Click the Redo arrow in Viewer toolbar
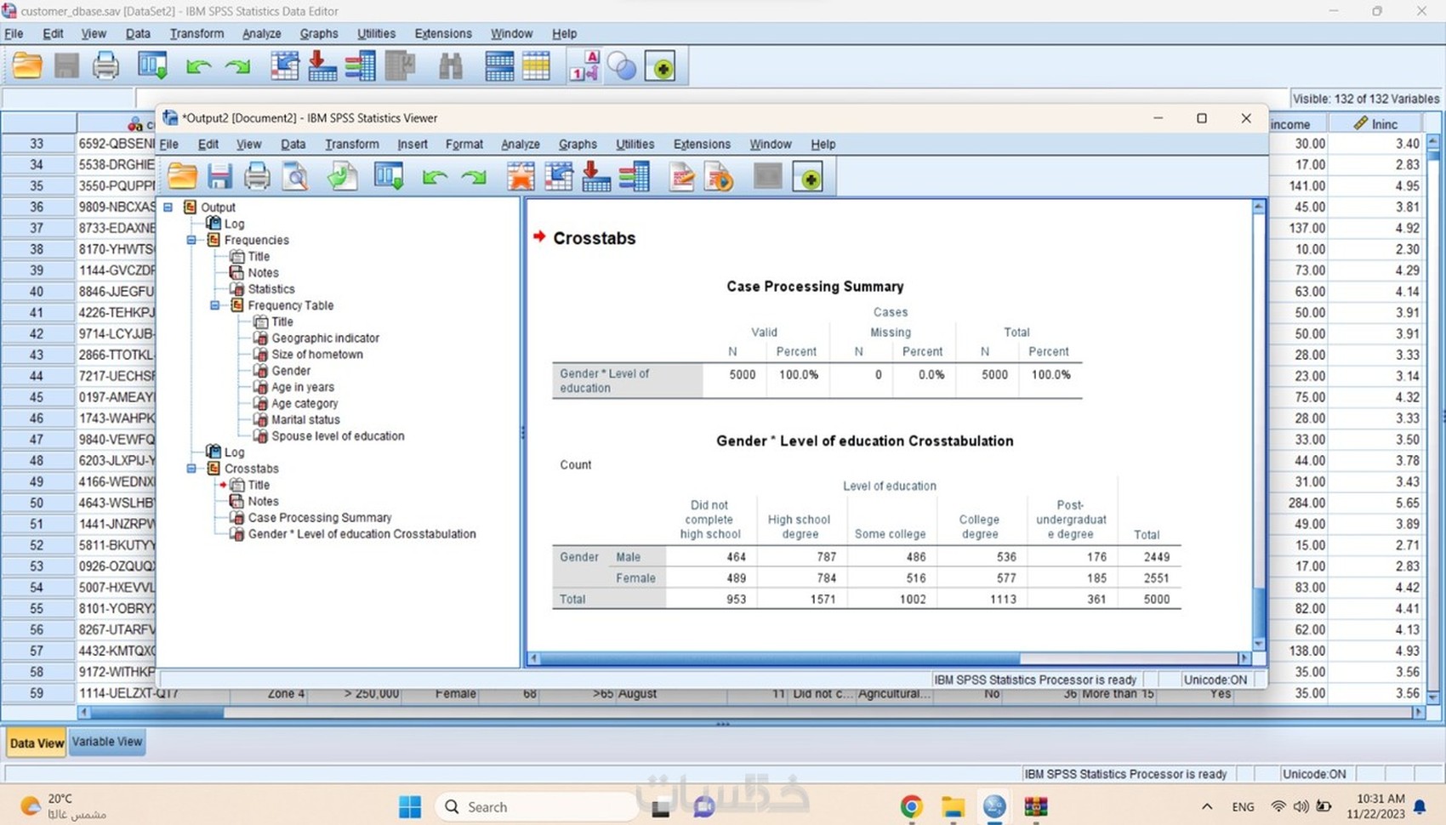The width and height of the screenshot is (1446, 825). pos(474,178)
